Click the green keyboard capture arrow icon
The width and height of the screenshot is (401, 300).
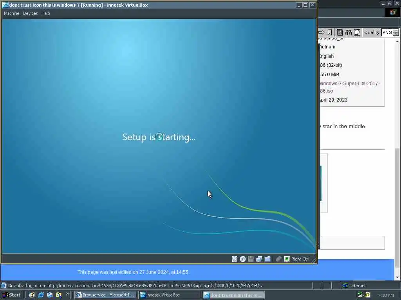[x=287, y=259]
